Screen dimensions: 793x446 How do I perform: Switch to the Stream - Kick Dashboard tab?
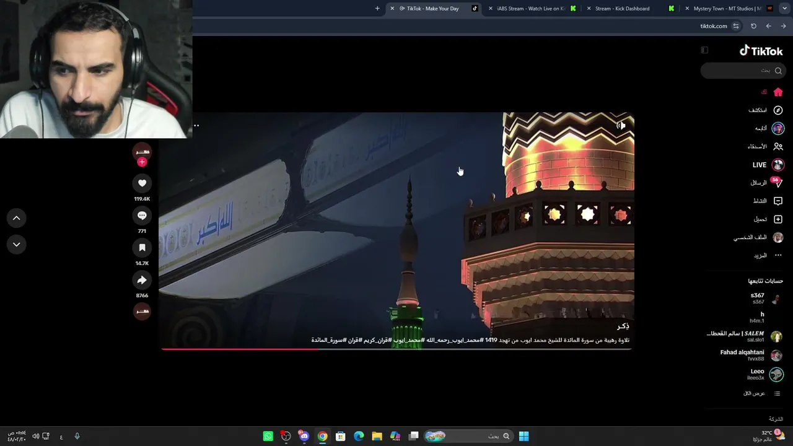(629, 9)
